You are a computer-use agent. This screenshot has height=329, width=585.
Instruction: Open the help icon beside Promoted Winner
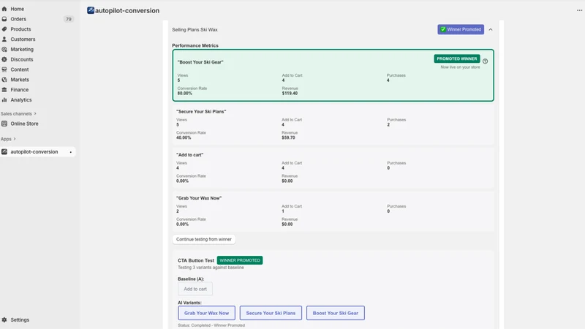point(485,61)
